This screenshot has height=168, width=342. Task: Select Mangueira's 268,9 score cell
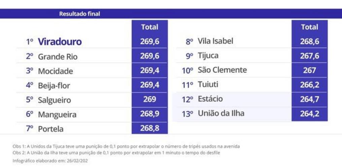pos(149,114)
